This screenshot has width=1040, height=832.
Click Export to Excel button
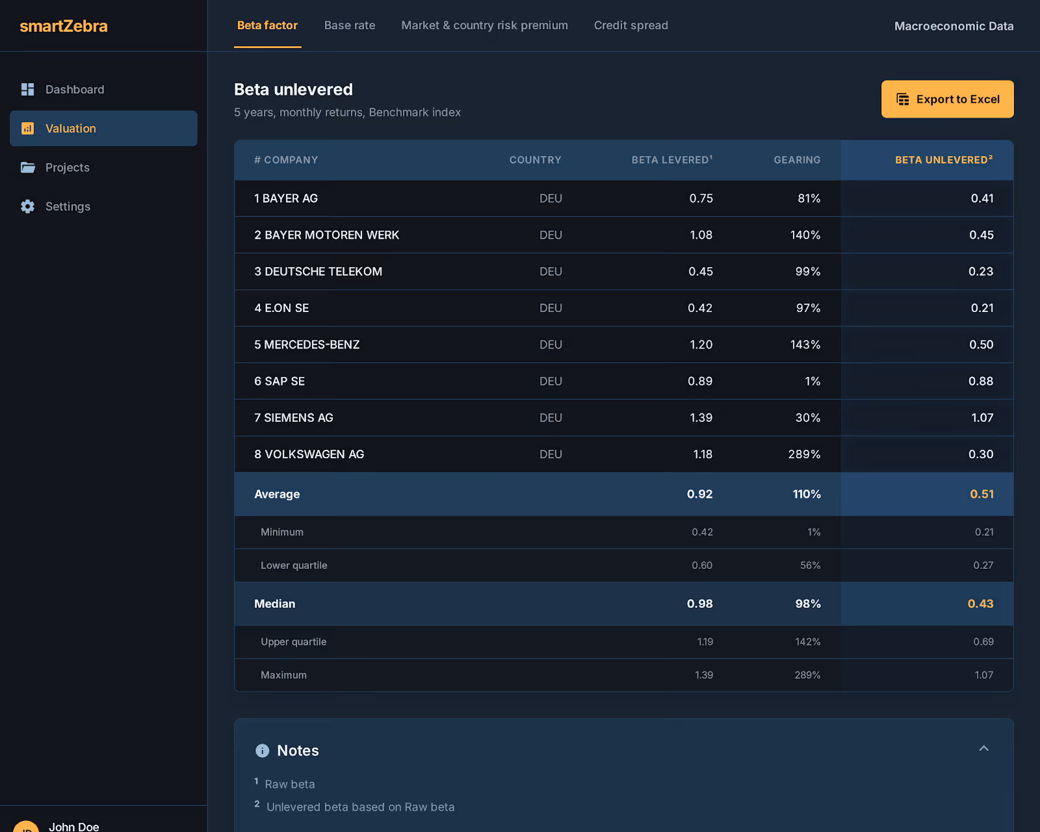coord(947,99)
